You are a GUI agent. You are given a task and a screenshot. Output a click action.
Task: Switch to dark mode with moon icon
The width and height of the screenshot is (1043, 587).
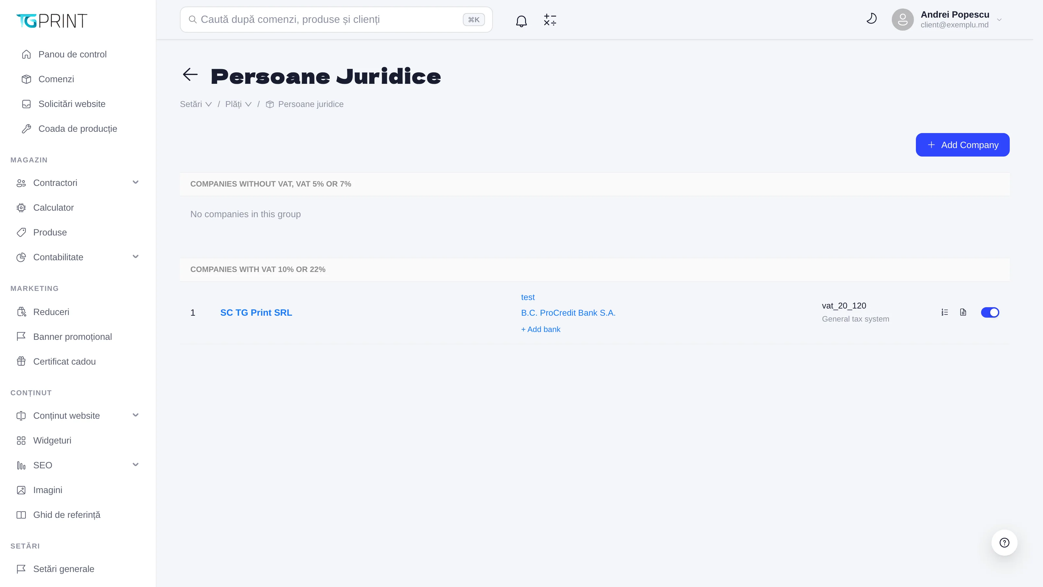tap(871, 19)
